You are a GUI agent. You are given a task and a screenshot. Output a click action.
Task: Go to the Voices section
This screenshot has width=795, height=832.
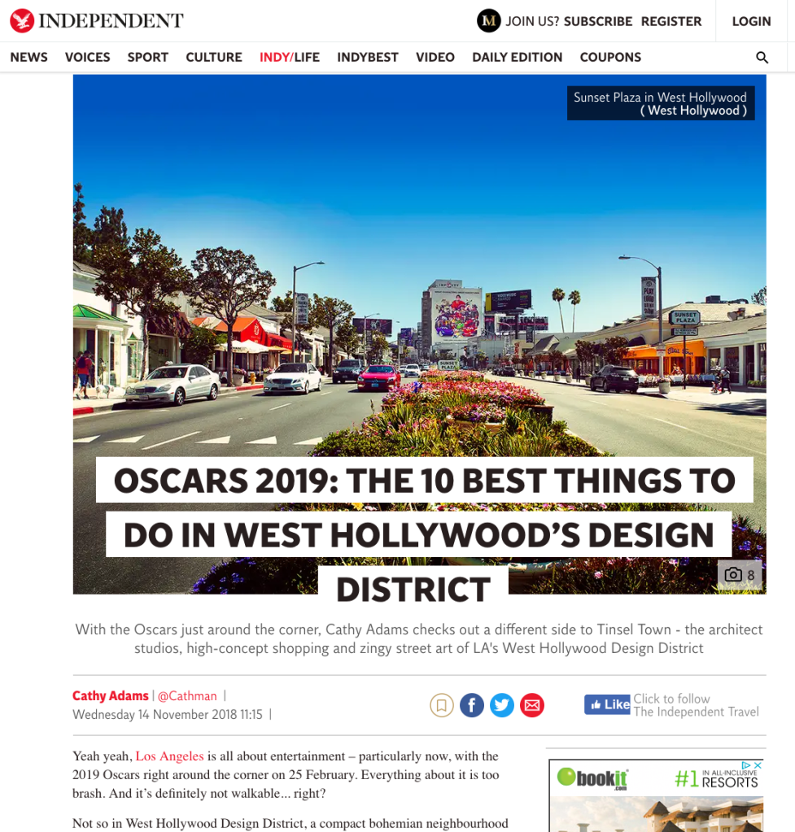coord(87,57)
